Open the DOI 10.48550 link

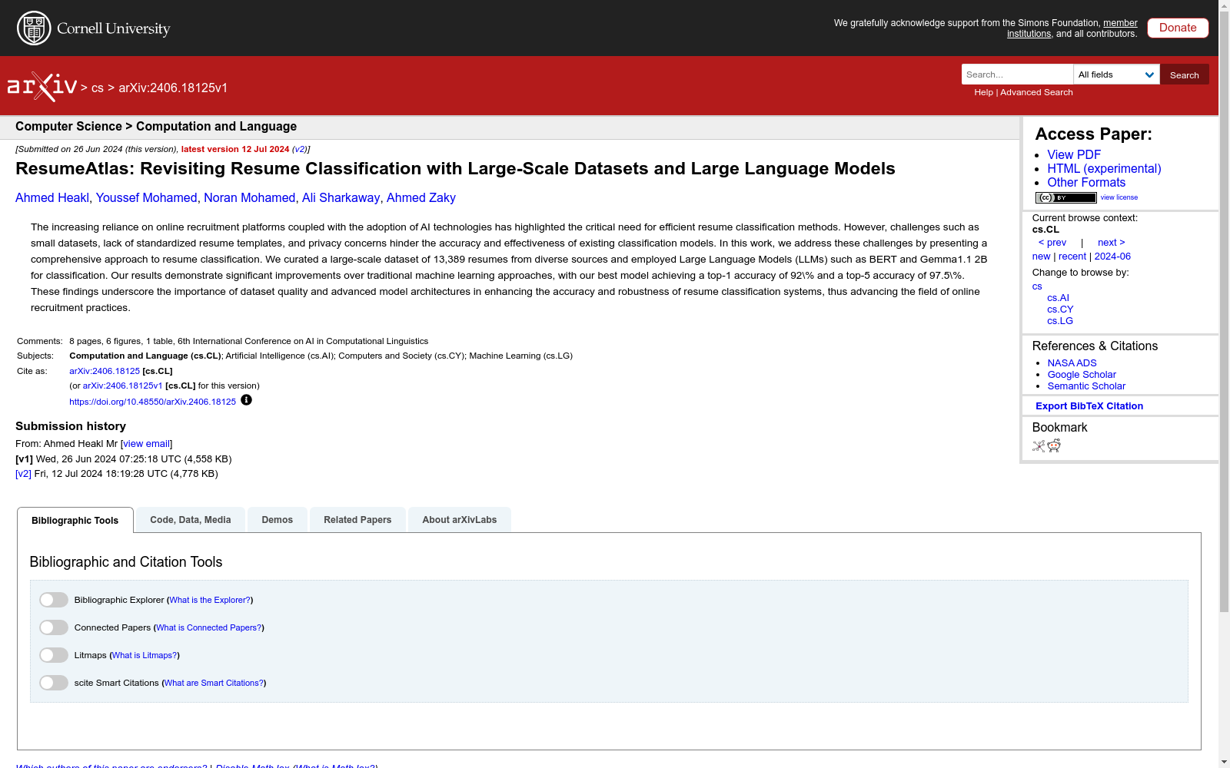pos(152,402)
